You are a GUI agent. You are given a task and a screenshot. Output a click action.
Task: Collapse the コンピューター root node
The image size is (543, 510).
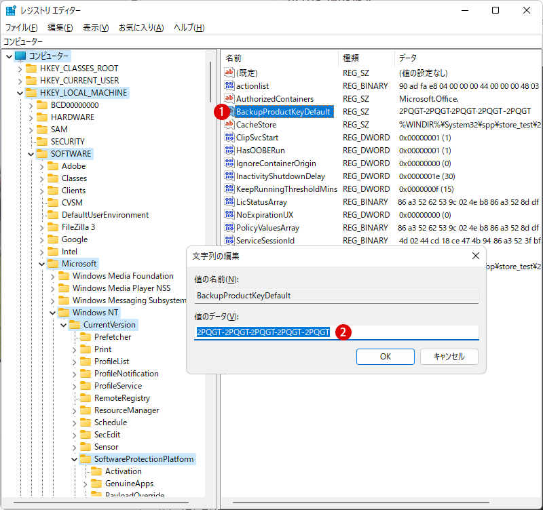[x=10, y=56]
